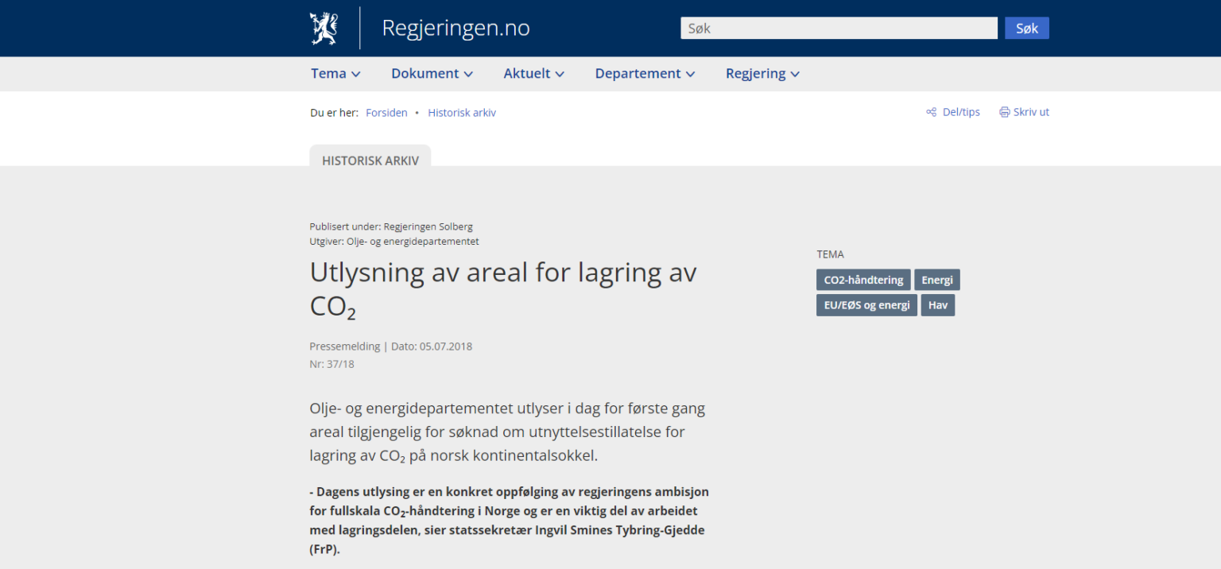Select the EU/EØS og energi tag
The height and width of the screenshot is (569, 1221).
click(x=866, y=304)
